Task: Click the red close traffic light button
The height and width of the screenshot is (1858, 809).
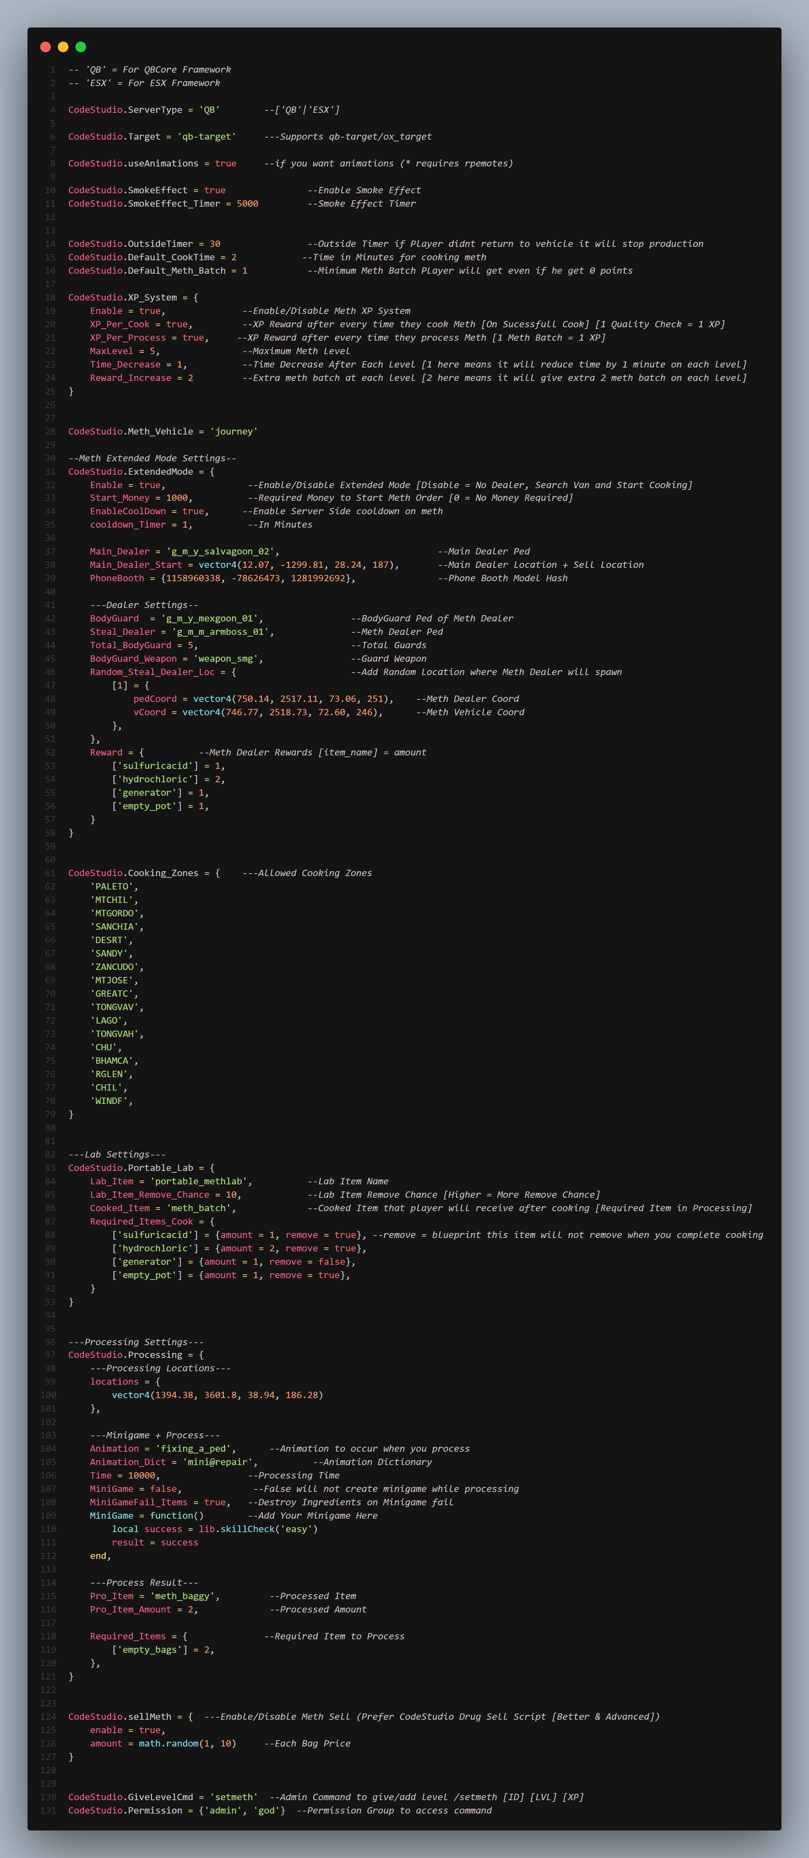Action: coord(46,46)
